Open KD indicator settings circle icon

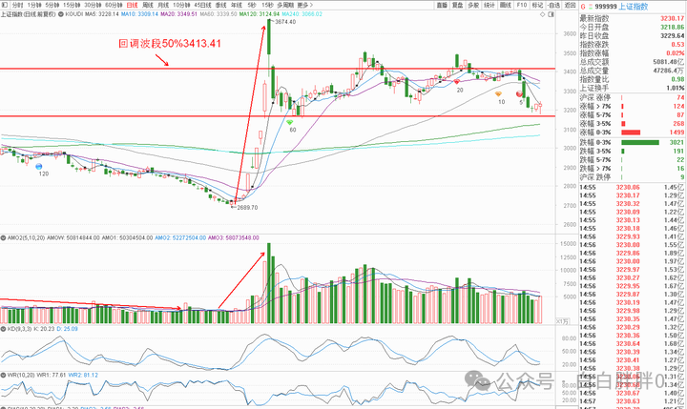tap(3, 328)
